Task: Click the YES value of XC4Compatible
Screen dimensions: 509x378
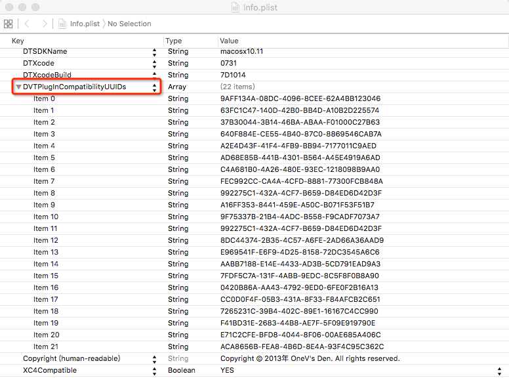Action: pos(227,370)
